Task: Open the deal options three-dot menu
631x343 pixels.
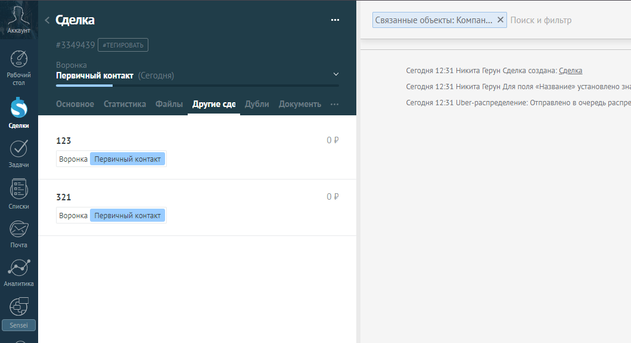Action: click(335, 20)
